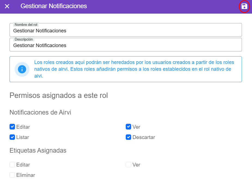Click the Permisos asignados a este rol heading
The image size is (252, 185).
[59, 96]
